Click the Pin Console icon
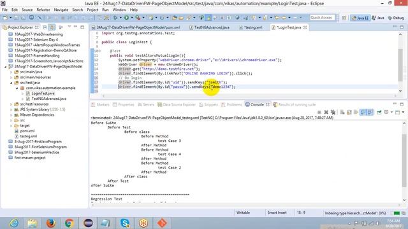Screen dimensions: 408x229 (379, 112)
